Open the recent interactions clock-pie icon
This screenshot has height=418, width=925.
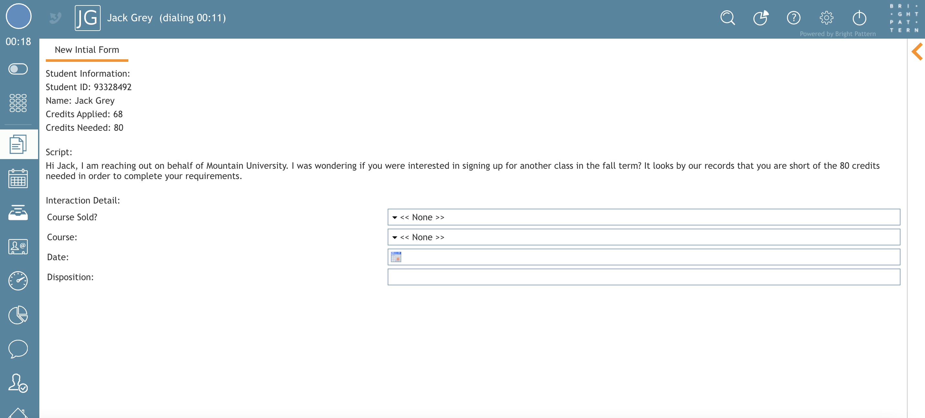[x=761, y=18]
